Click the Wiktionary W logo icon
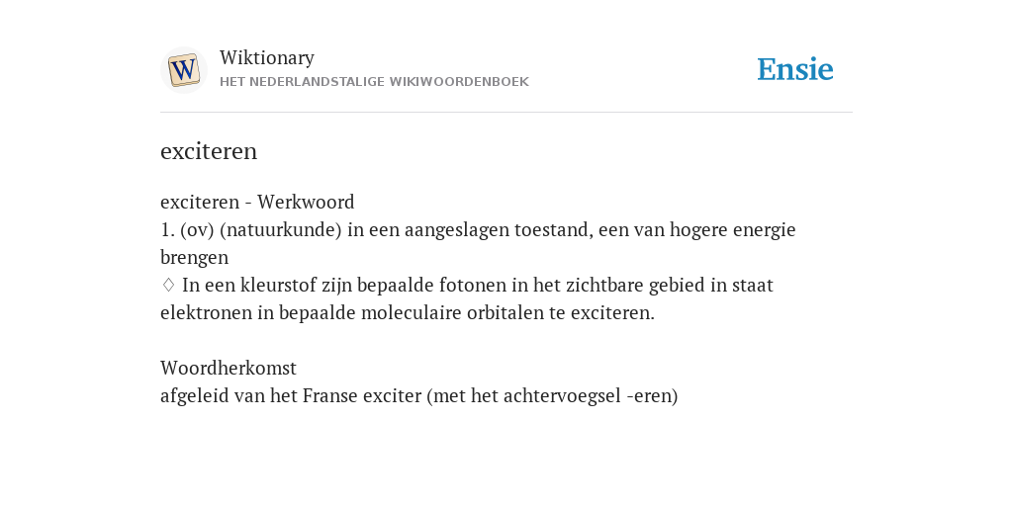 [x=183, y=70]
